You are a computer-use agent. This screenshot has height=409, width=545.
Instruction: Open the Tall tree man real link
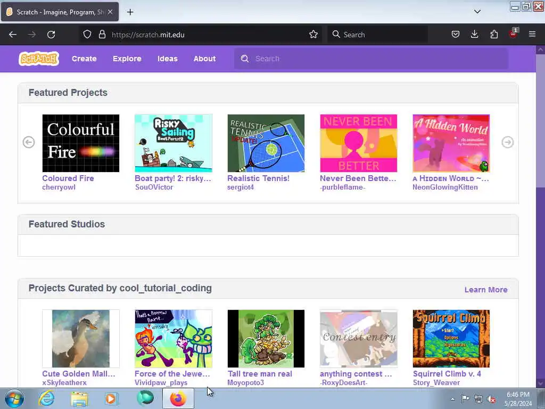click(260, 374)
